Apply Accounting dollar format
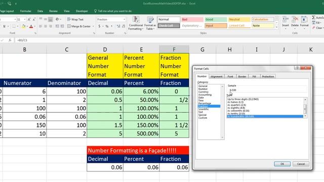 click(99, 26)
